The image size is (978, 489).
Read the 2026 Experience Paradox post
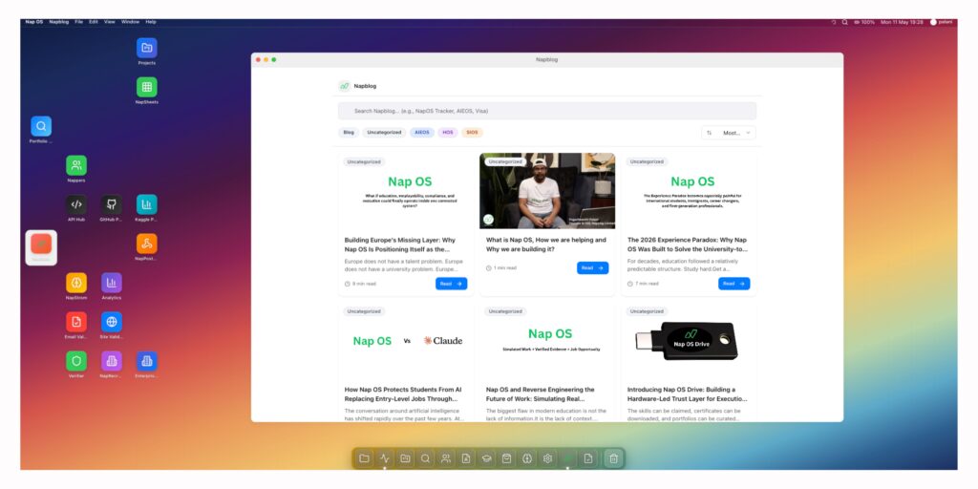click(x=734, y=284)
